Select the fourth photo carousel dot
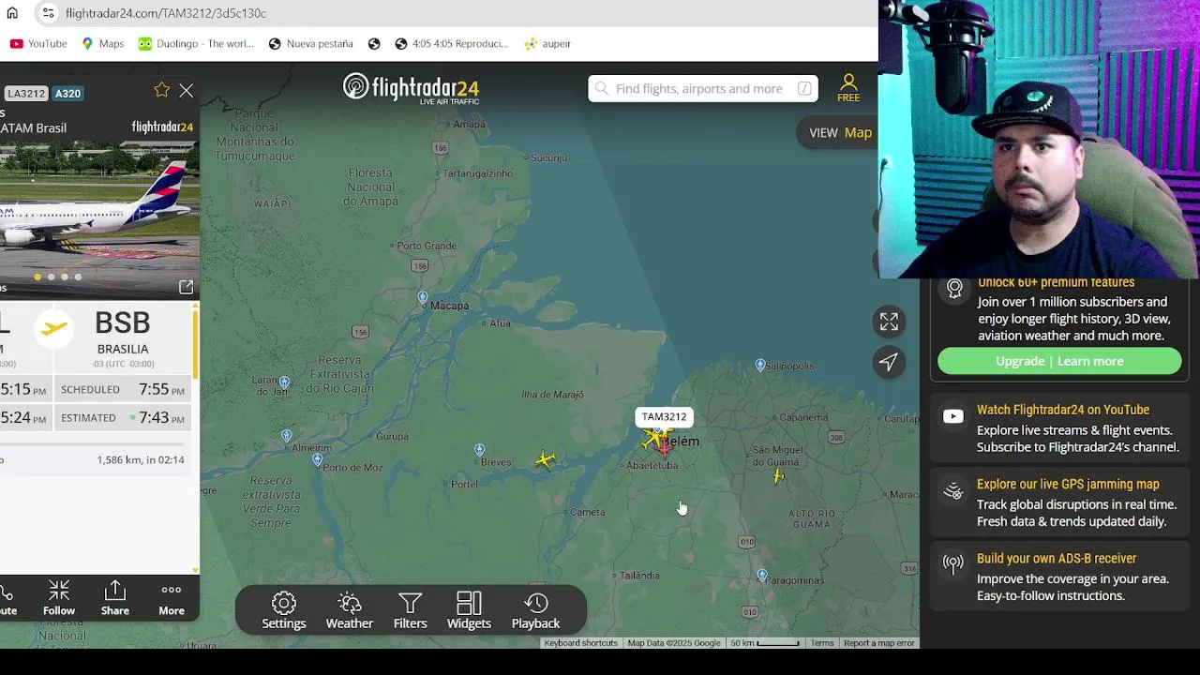This screenshot has height=675, width=1200. pyautogui.click(x=78, y=277)
